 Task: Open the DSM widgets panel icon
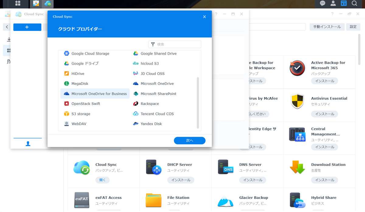pyautogui.click(x=344, y=4)
